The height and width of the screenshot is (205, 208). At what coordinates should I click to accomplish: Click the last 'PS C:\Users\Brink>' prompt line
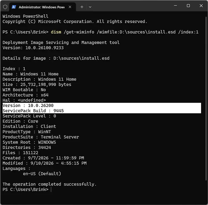coord(26,189)
